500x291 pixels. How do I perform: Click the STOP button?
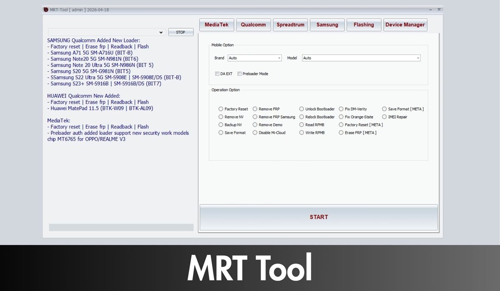pos(181,32)
